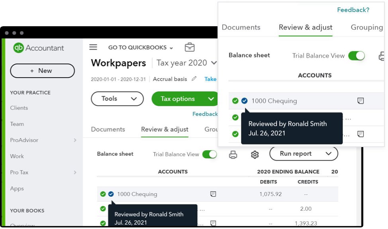Open Clients in the sidebar

point(19,108)
